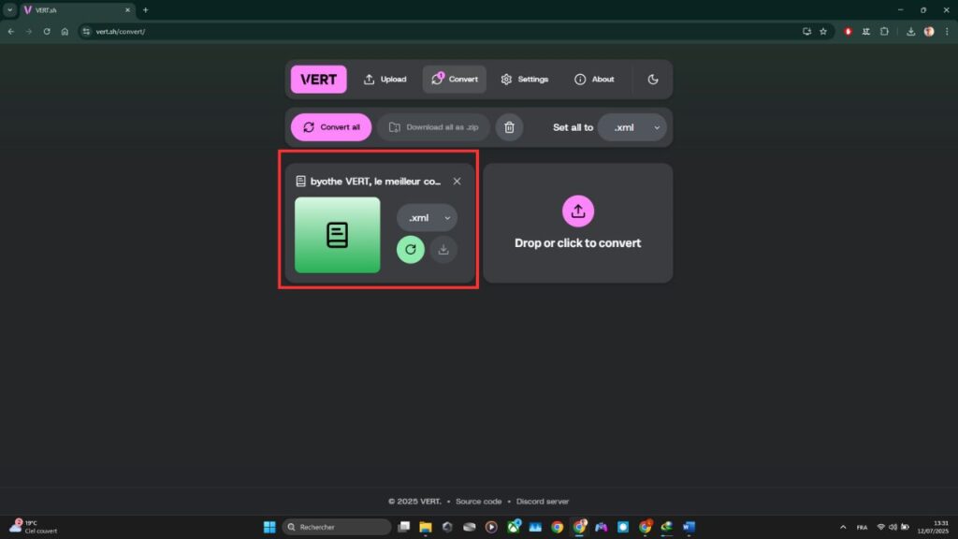
Task: Open the Xbox app from the taskbar
Action: click(514, 527)
